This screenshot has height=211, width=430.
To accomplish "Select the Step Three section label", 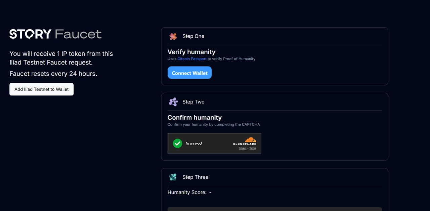I will coord(195,177).
